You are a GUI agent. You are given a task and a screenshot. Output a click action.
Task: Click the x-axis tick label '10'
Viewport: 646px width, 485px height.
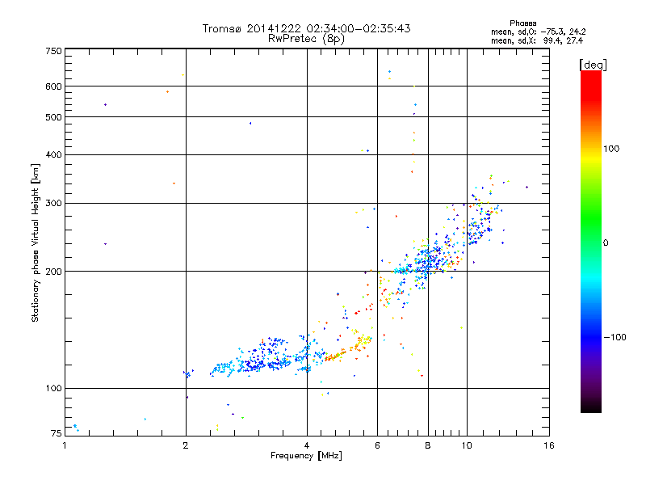[x=467, y=445]
